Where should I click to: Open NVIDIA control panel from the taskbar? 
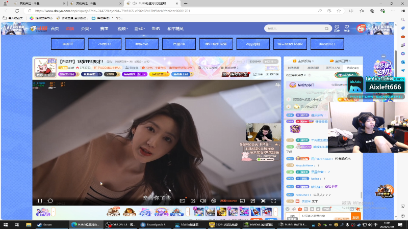click(x=259, y=224)
